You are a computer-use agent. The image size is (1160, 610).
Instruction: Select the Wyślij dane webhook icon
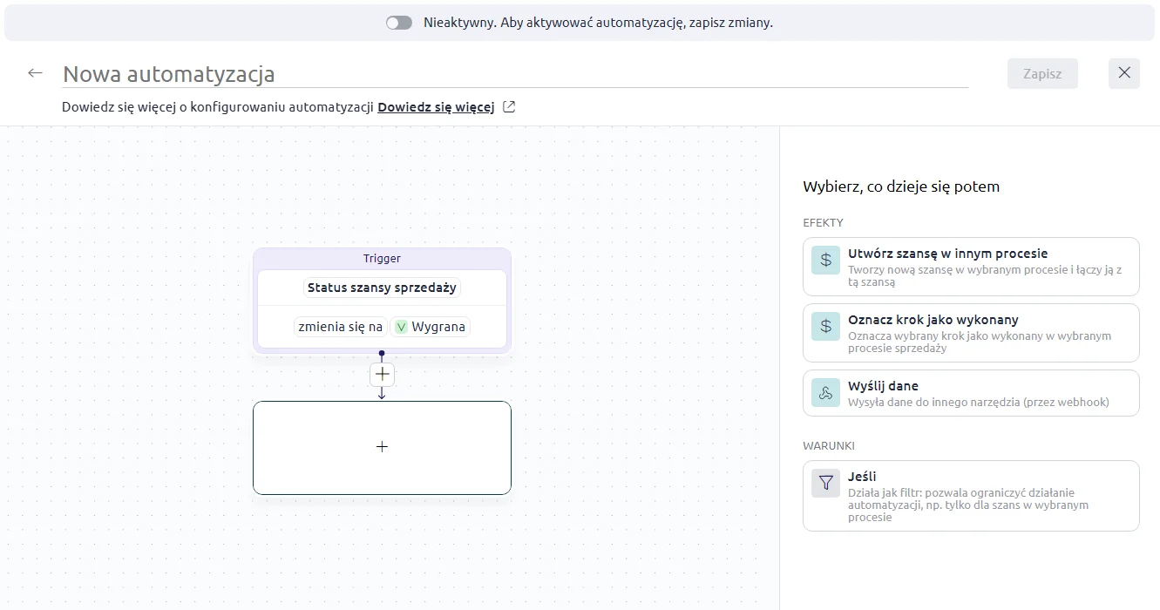824,392
